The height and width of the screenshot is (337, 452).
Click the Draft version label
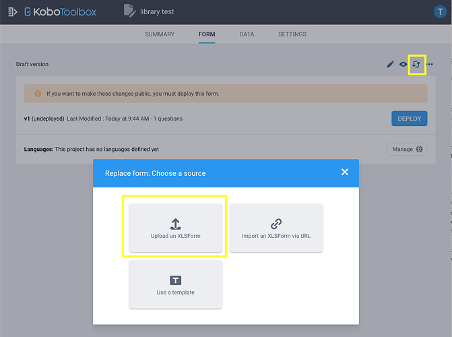(x=32, y=64)
